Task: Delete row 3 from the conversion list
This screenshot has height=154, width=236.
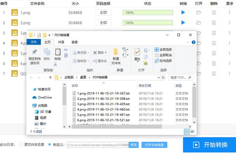Action: point(214,33)
